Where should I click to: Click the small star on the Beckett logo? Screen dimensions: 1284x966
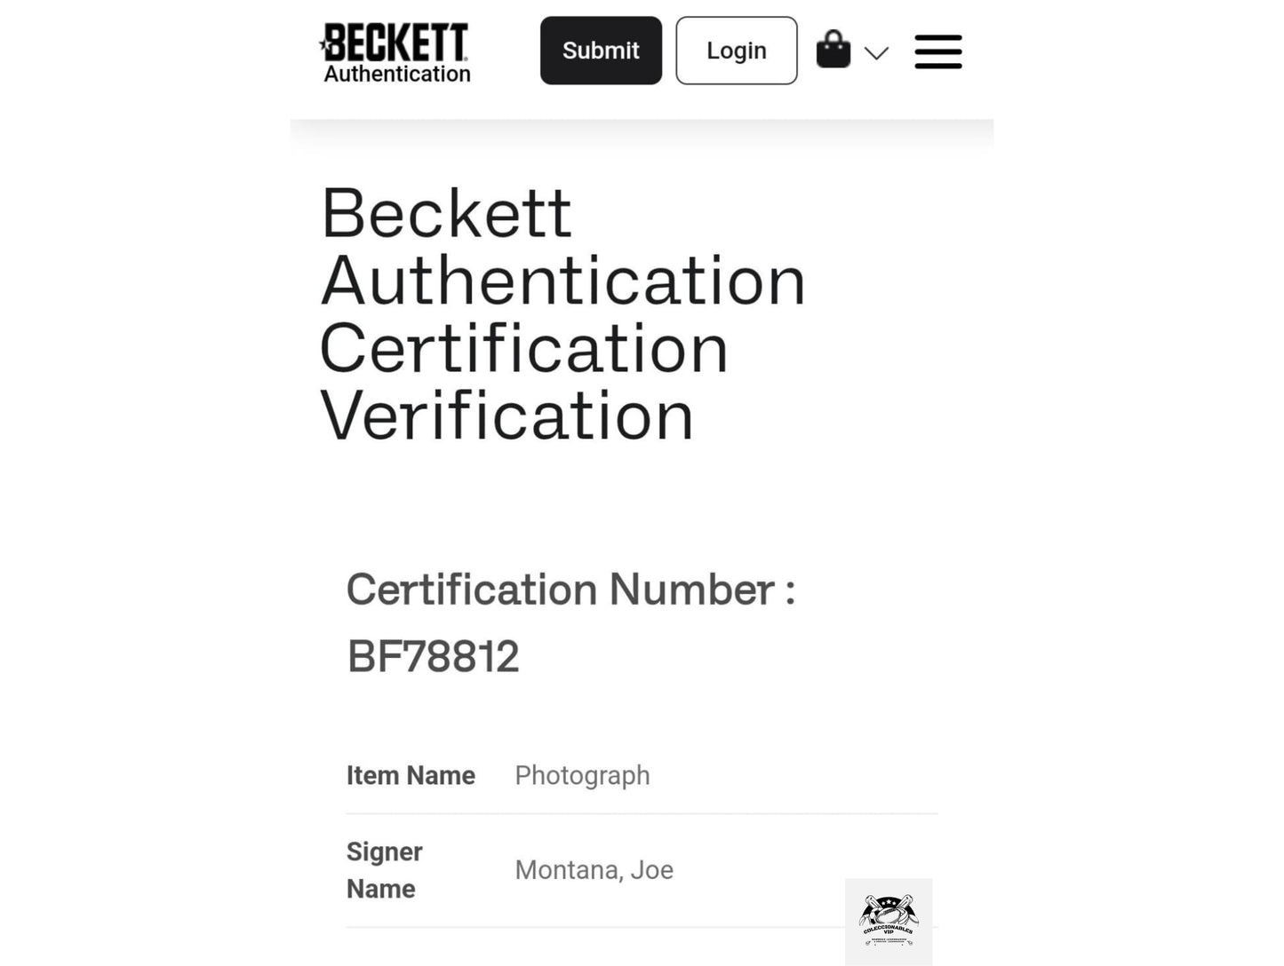tap(323, 42)
